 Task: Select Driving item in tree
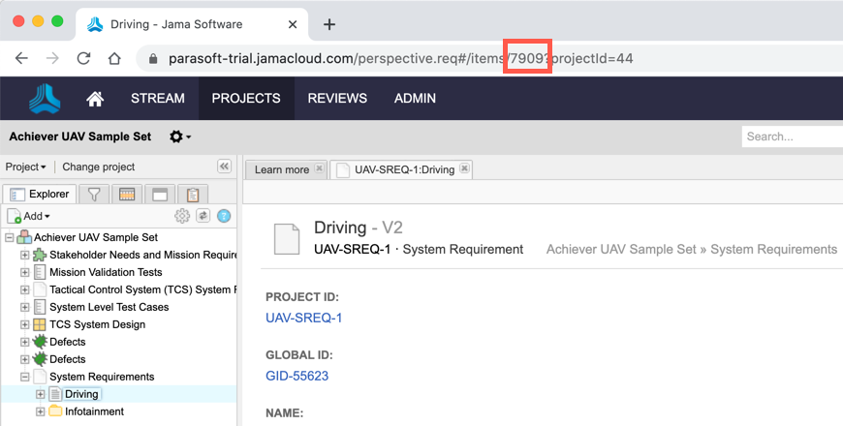(x=81, y=394)
